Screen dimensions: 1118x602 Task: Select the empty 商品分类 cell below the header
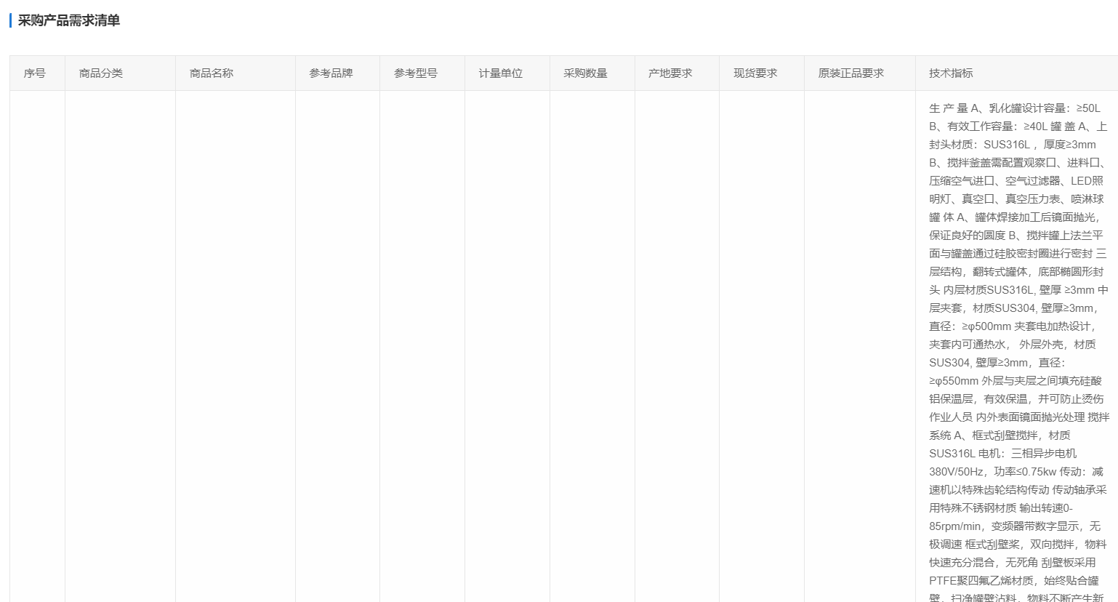pos(120,346)
